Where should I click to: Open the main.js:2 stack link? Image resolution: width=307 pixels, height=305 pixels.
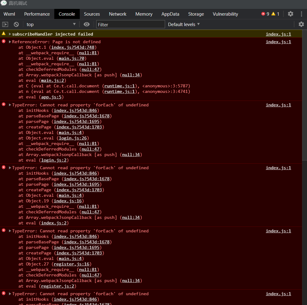click(x=52, y=80)
